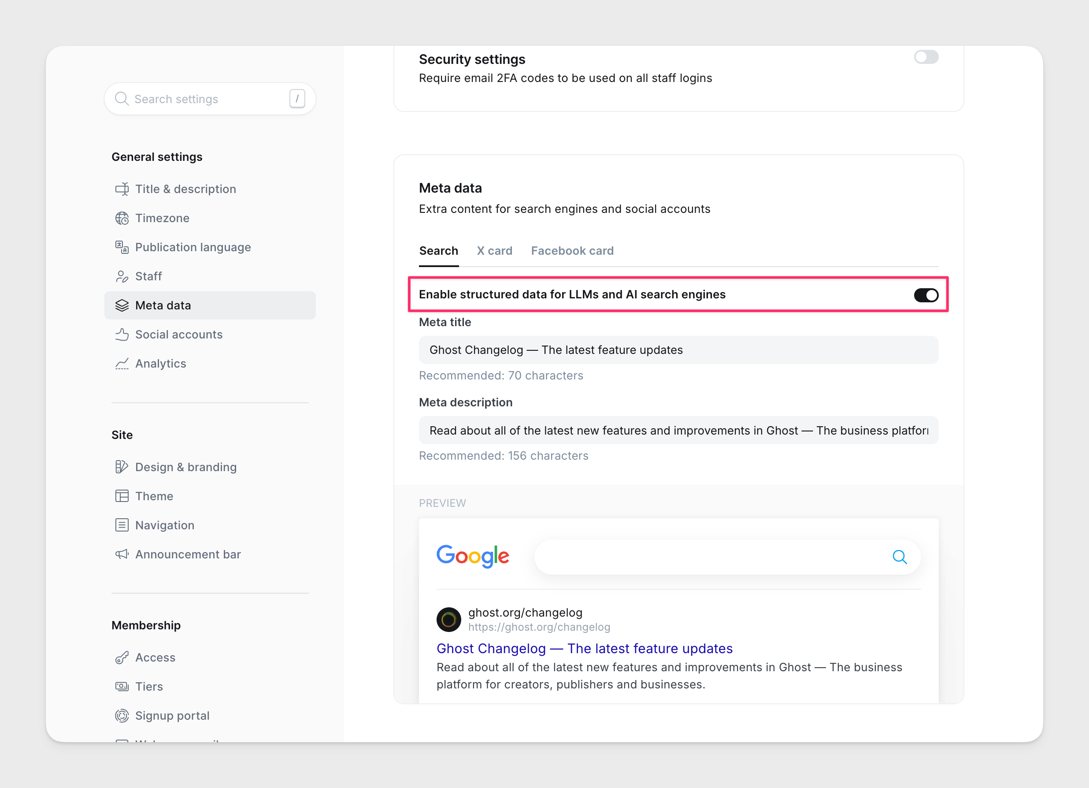Click the 'Recommended: 70 characters' hint
This screenshot has height=788, width=1089.
tap(501, 376)
